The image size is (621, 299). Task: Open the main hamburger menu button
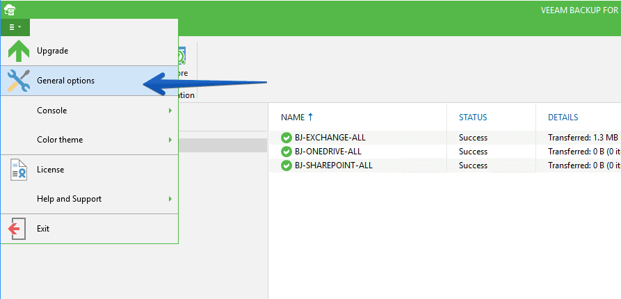15,27
